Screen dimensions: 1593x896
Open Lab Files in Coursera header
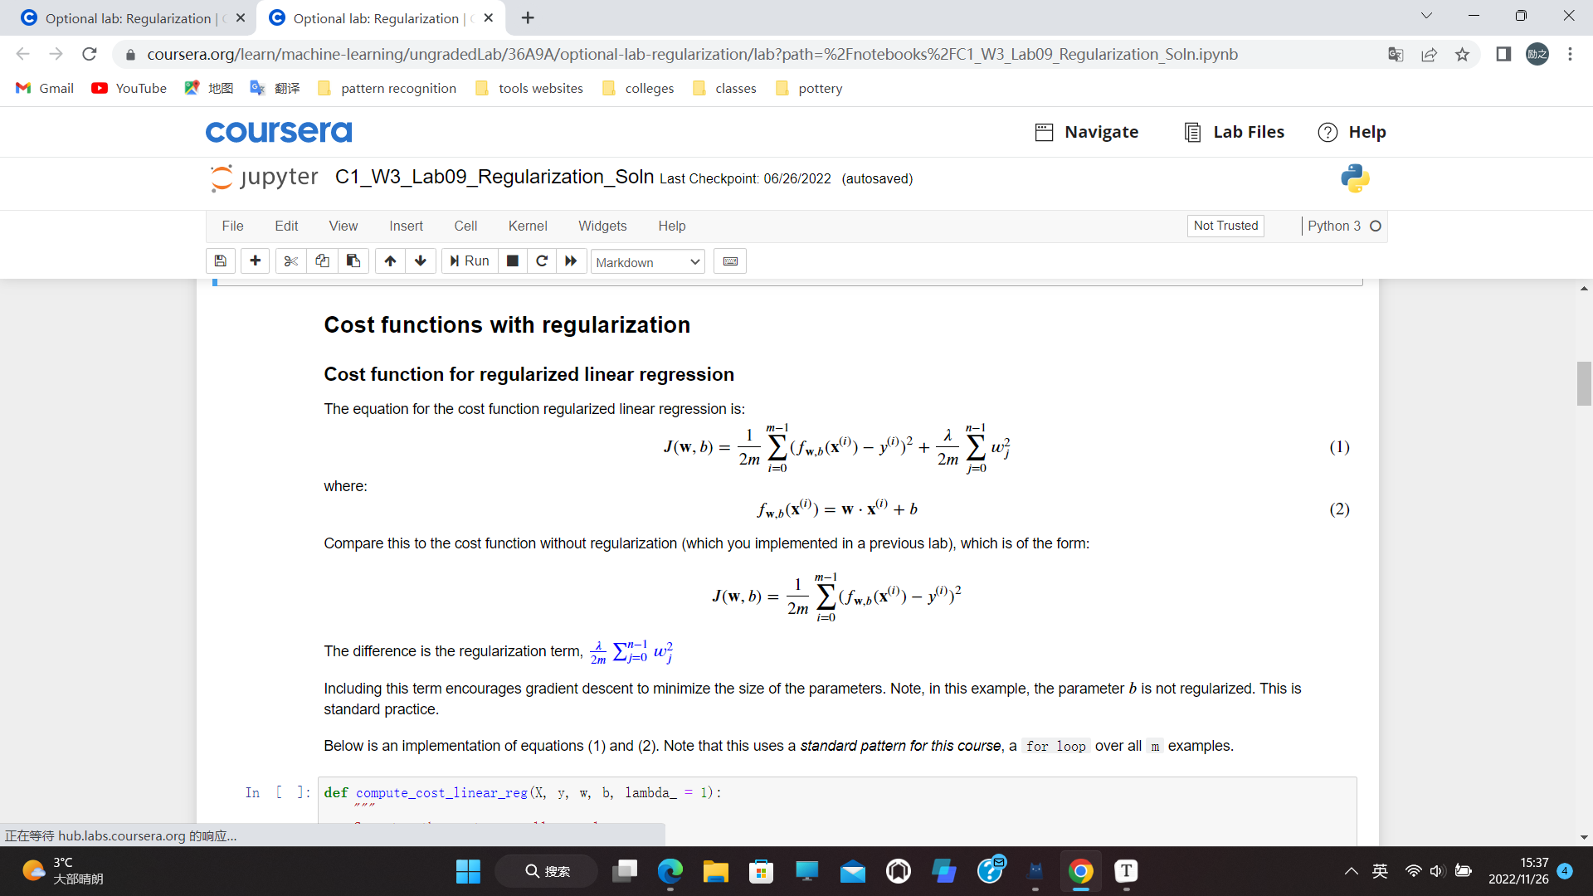pos(1234,132)
